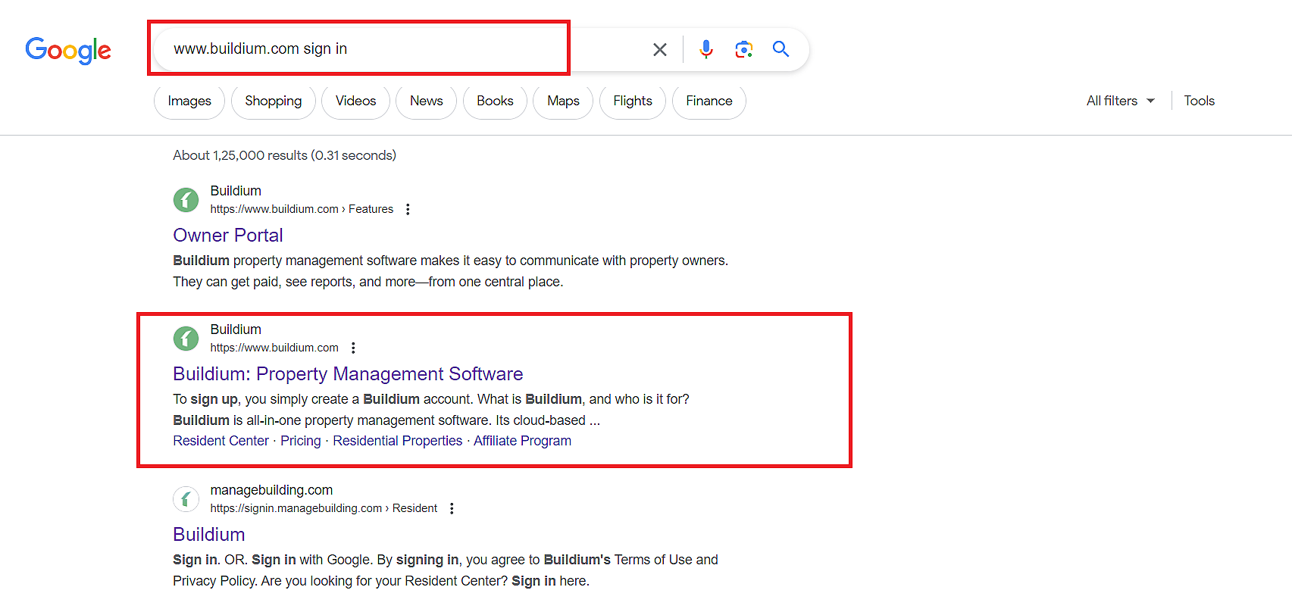Click the magnifier search button

coord(781,49)
